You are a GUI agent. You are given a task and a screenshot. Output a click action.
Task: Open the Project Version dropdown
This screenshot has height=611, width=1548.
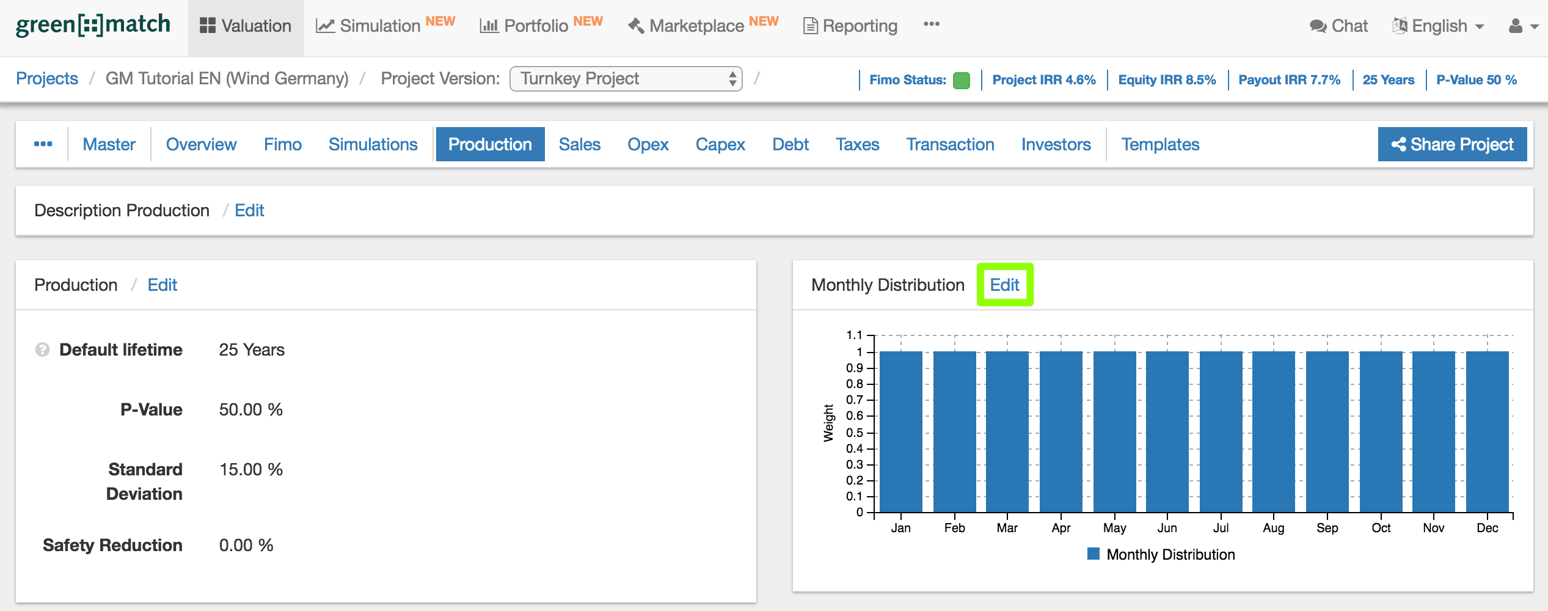pos(626,79)
